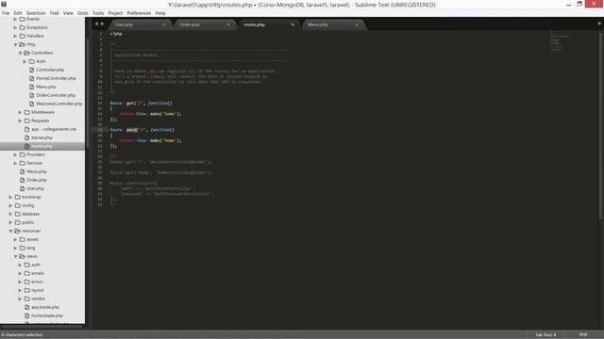Expand the Requests folder
Viewport: 604px width, 339px height.
pos(20,121)
